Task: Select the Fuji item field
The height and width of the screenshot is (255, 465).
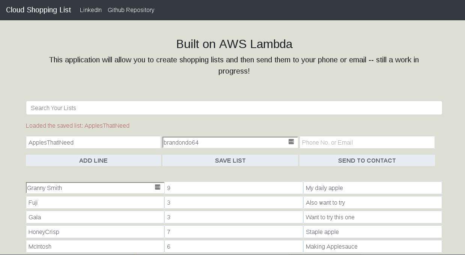Action: pos(95,202)
